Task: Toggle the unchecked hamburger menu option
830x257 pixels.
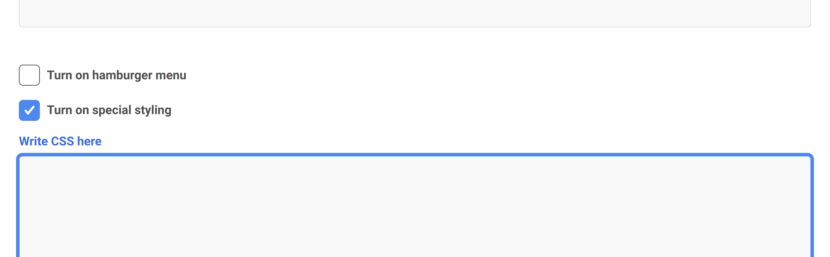Action: click(x=29, y=75)
